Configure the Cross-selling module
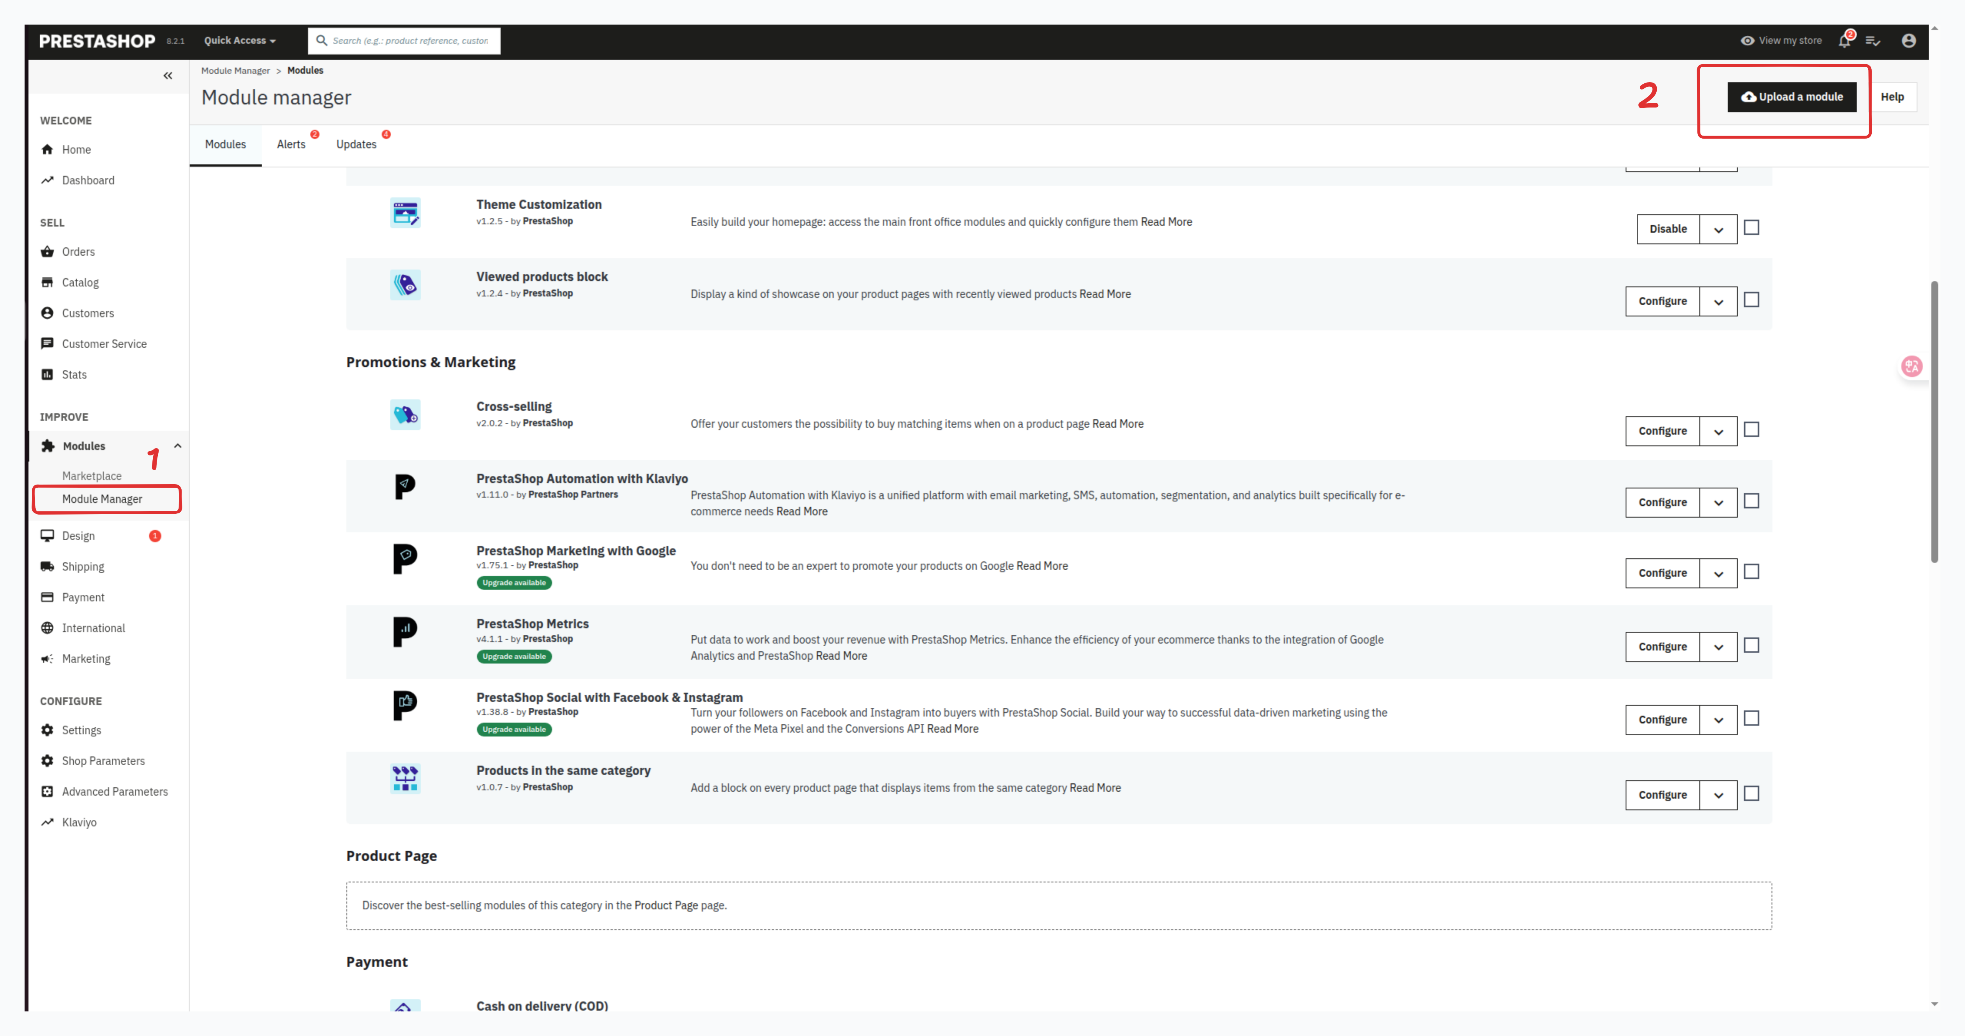The image size is (1965, 1036). (x=1663, y=431)
